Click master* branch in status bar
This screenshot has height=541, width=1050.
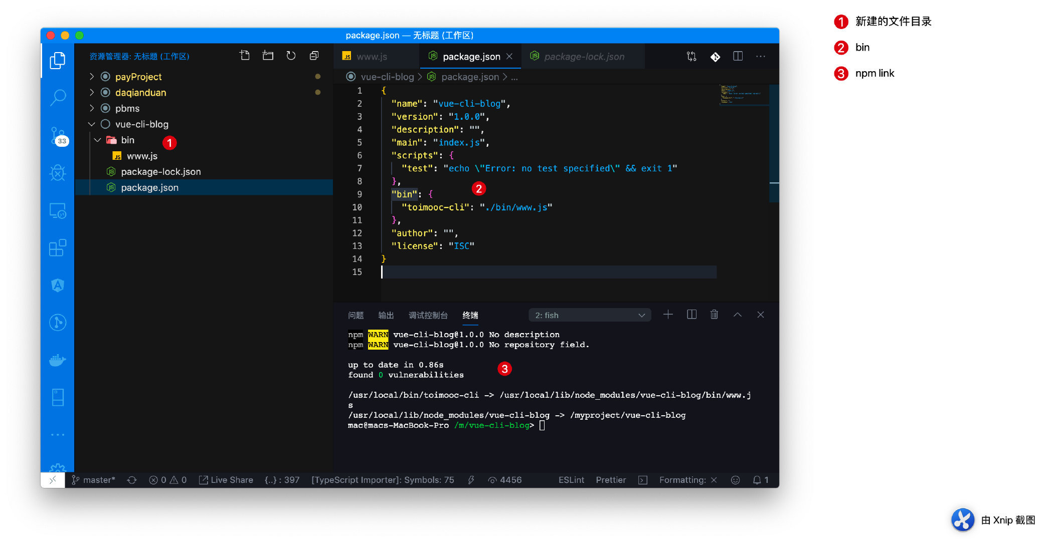click(94, 480)
